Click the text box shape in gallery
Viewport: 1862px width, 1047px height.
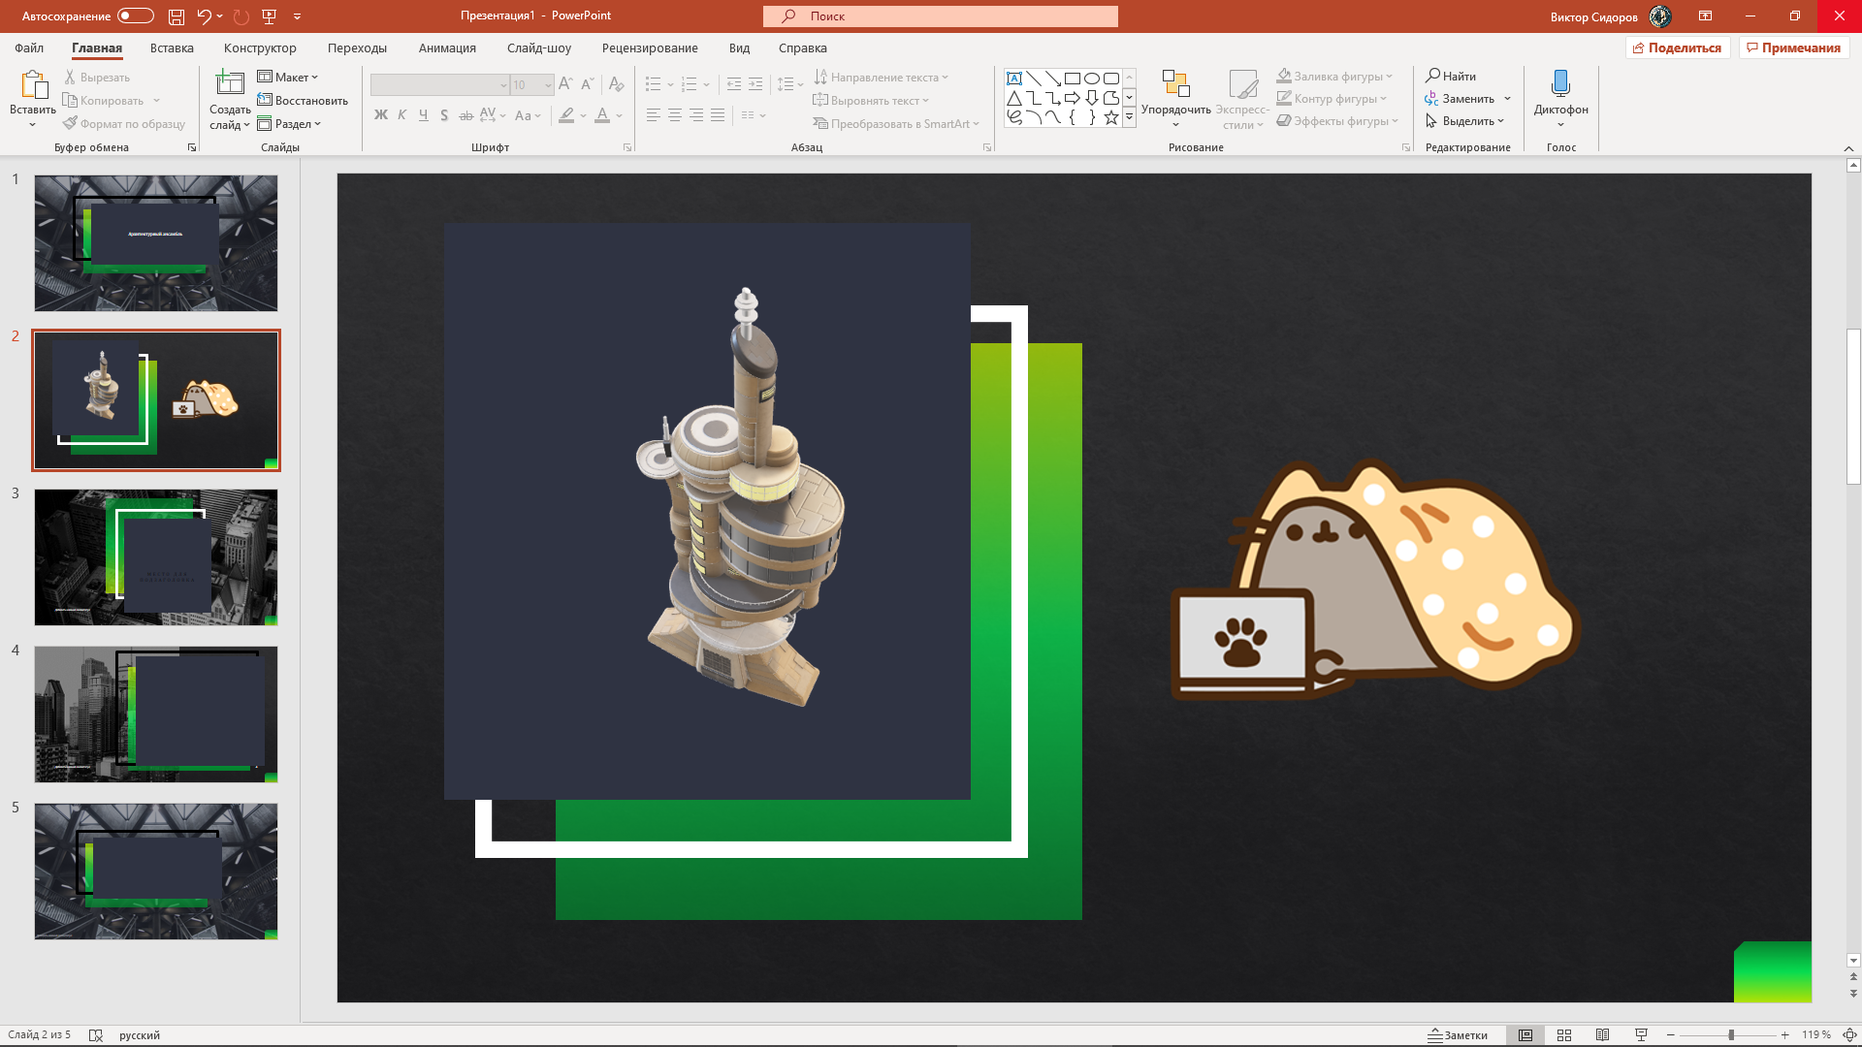[x=1014, y=79]
